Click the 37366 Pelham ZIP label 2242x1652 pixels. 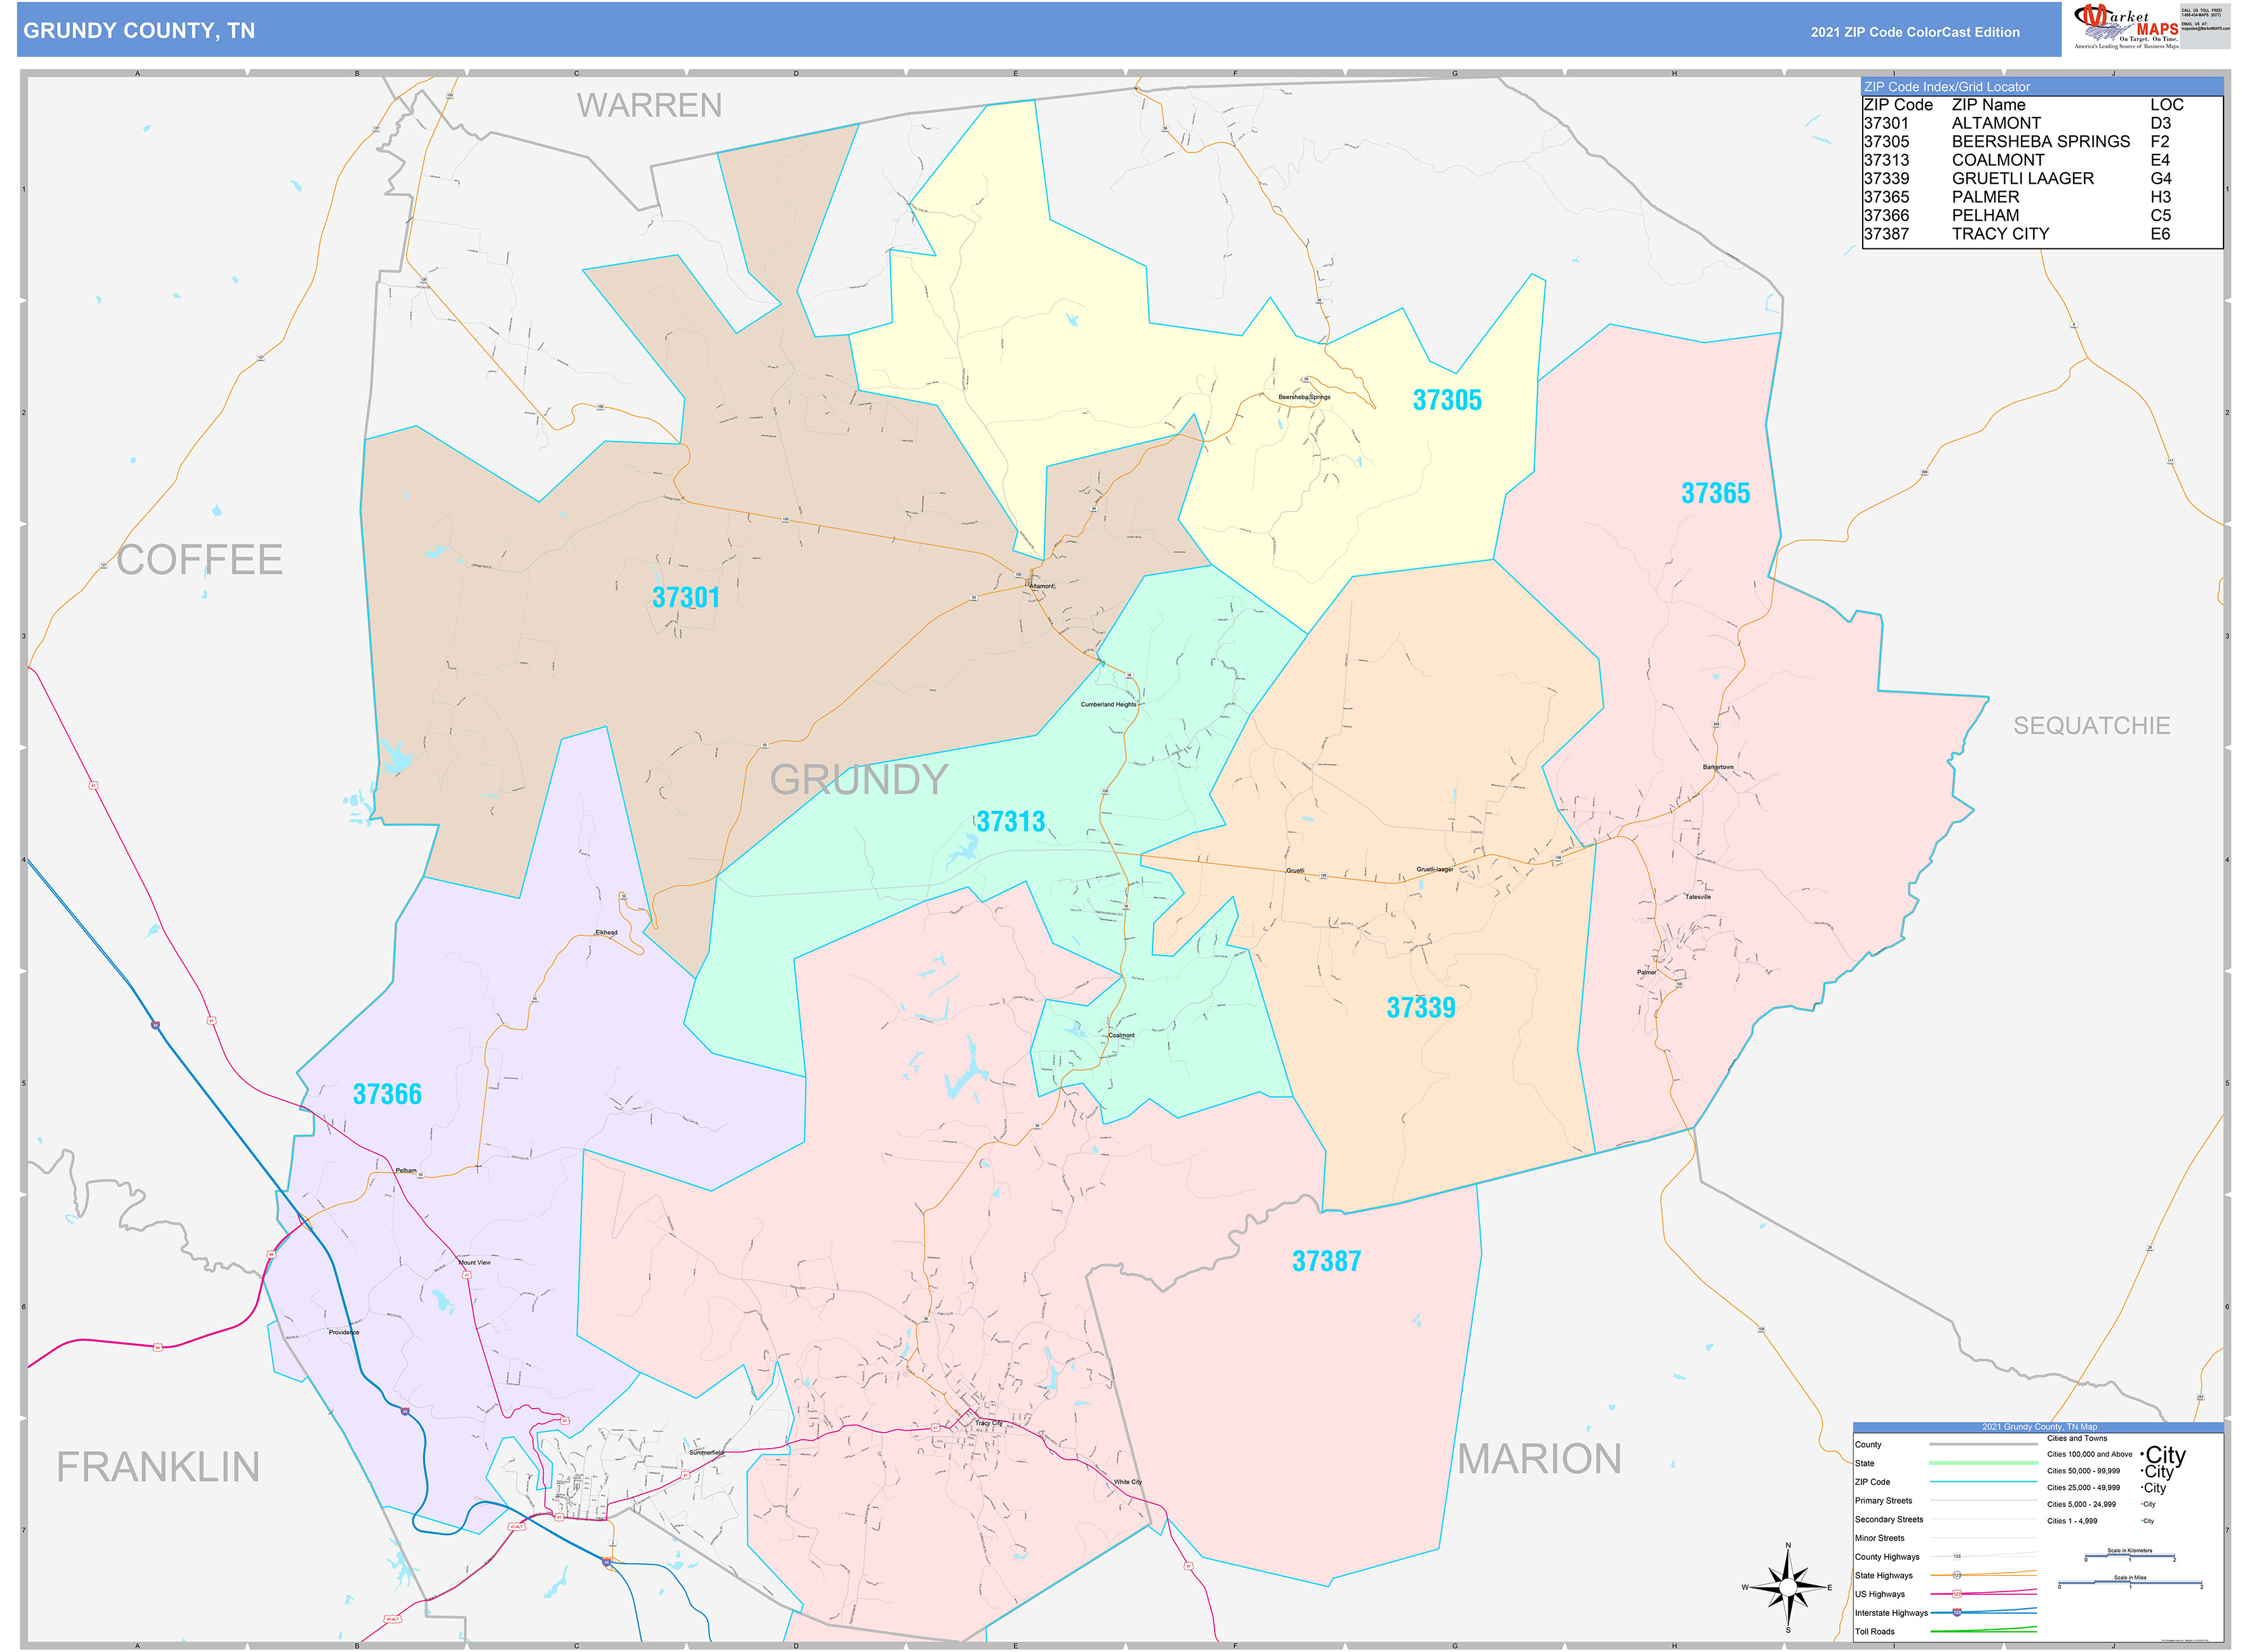[387, 1094]
